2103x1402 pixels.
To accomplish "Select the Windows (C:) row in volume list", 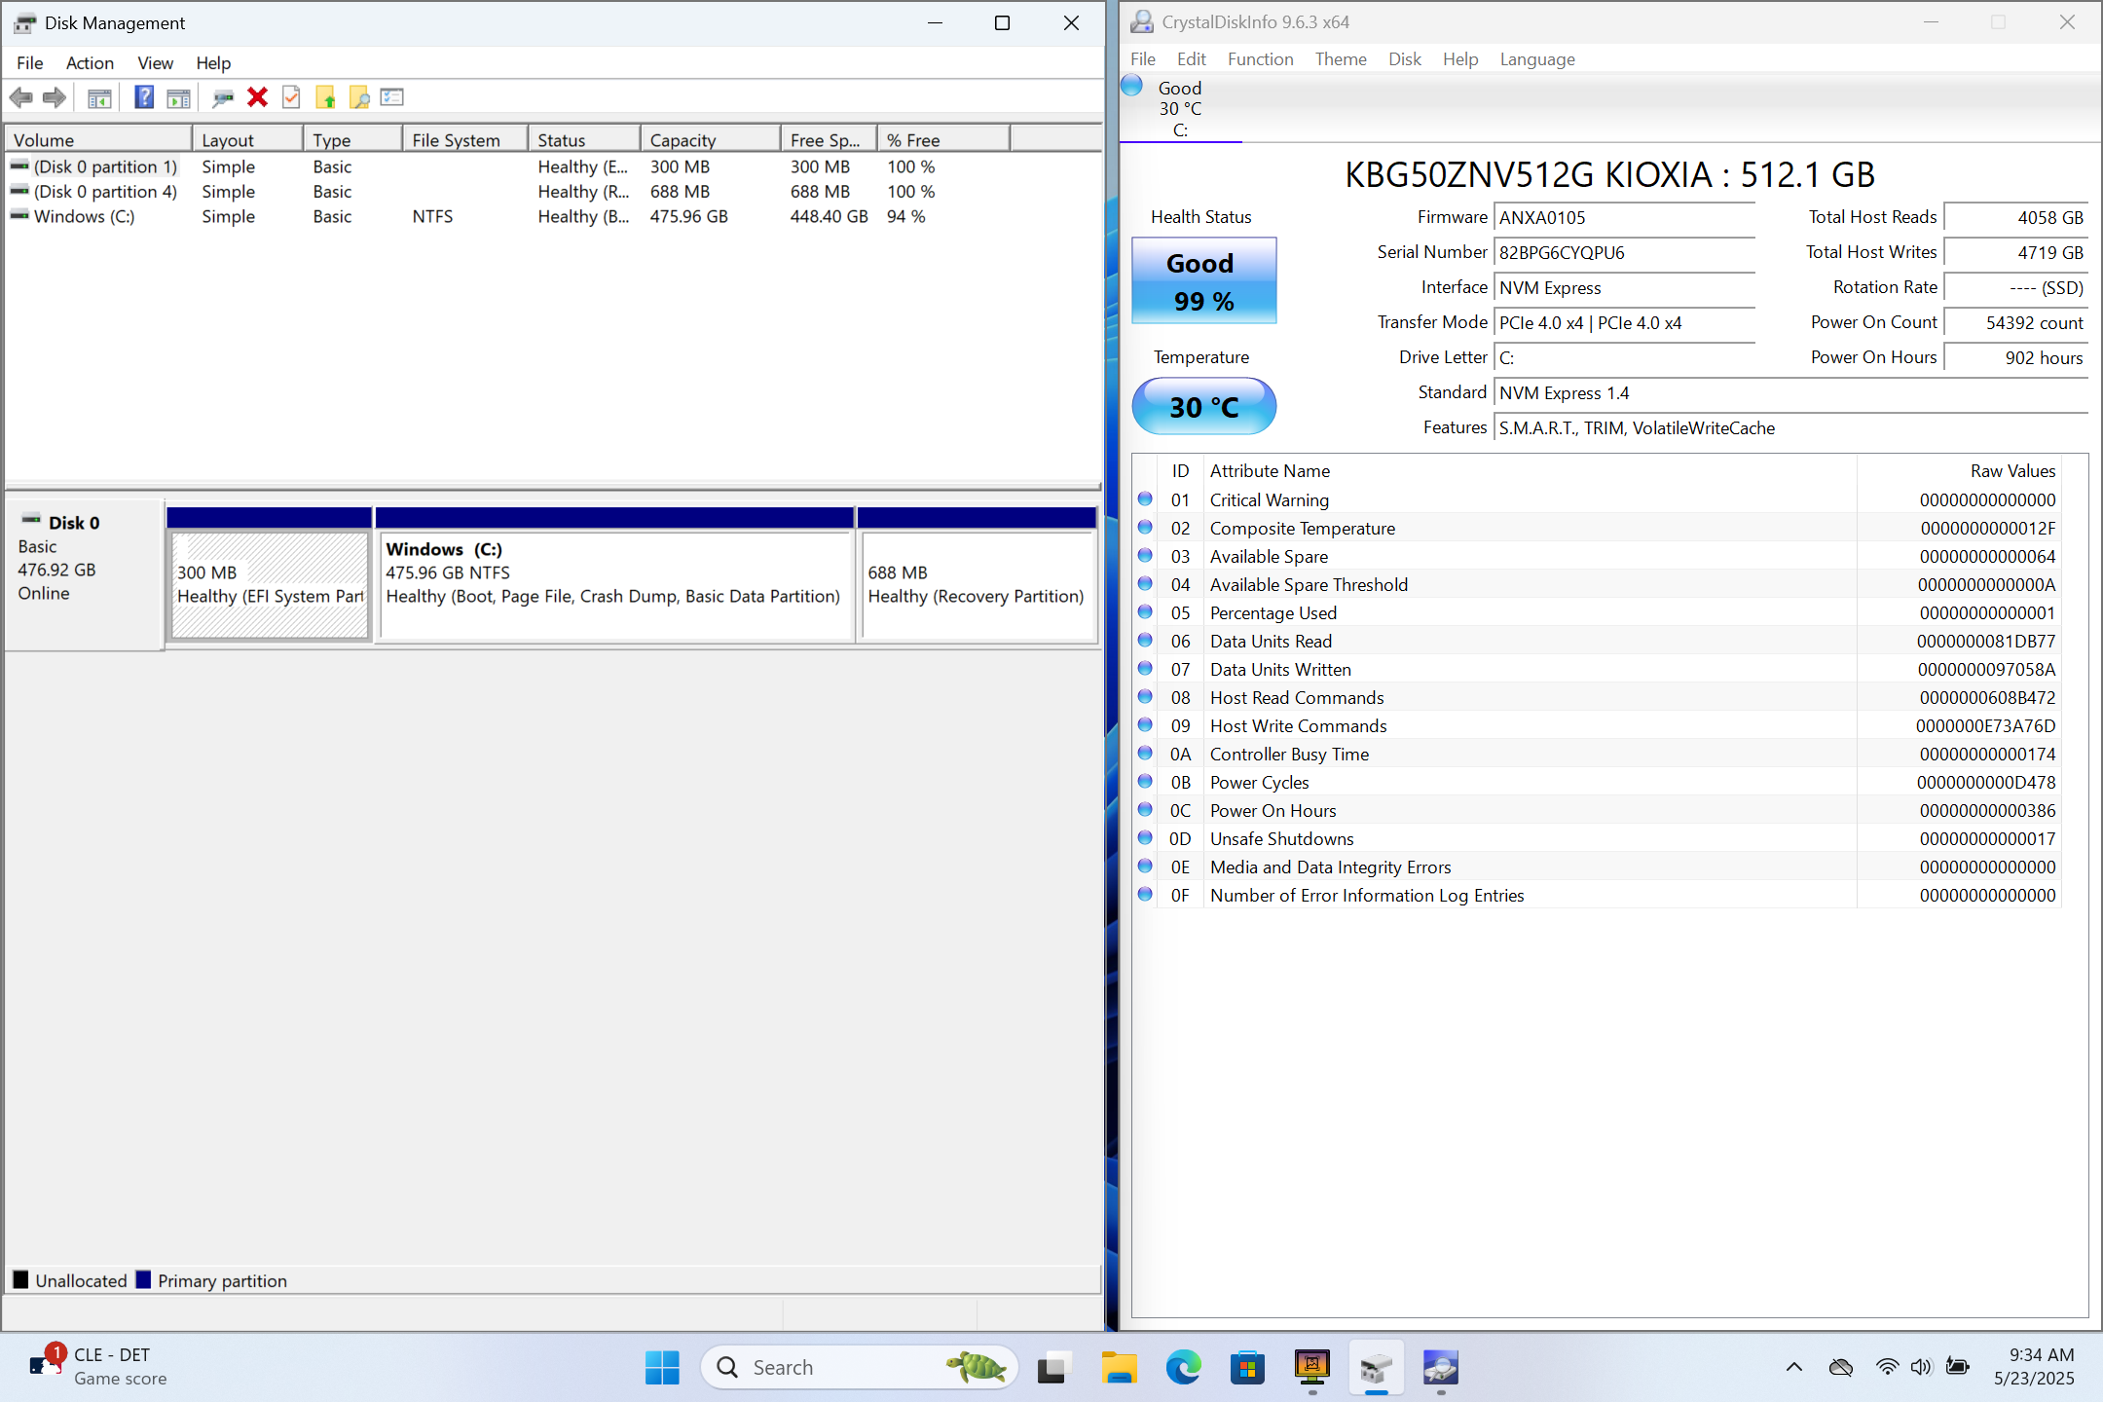I will pyautogui.click(x=85, y=216).
